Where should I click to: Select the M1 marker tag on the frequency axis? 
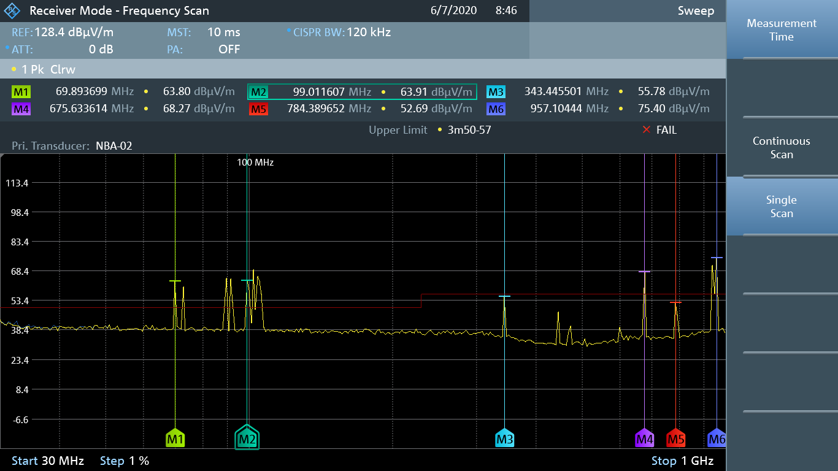click(175, 438)
